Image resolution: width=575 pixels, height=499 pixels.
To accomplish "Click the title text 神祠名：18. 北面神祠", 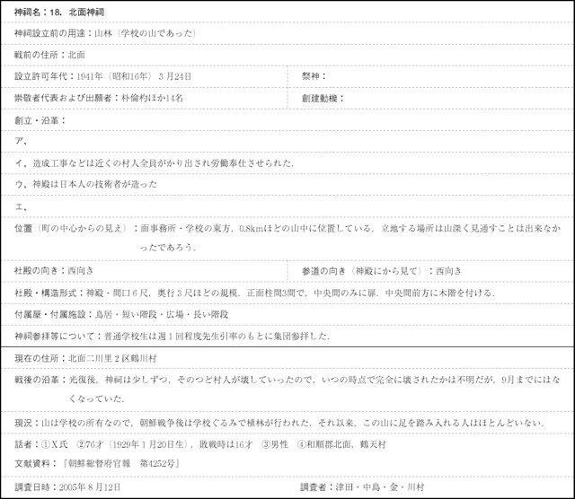I will click(x=59, y=12).
